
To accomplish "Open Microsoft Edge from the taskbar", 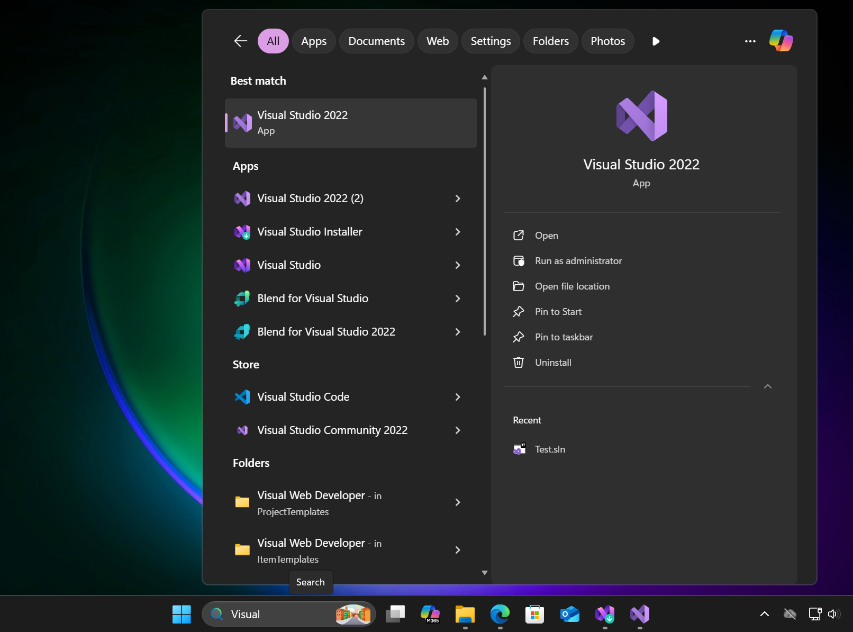I will click(x=500, y=614).
